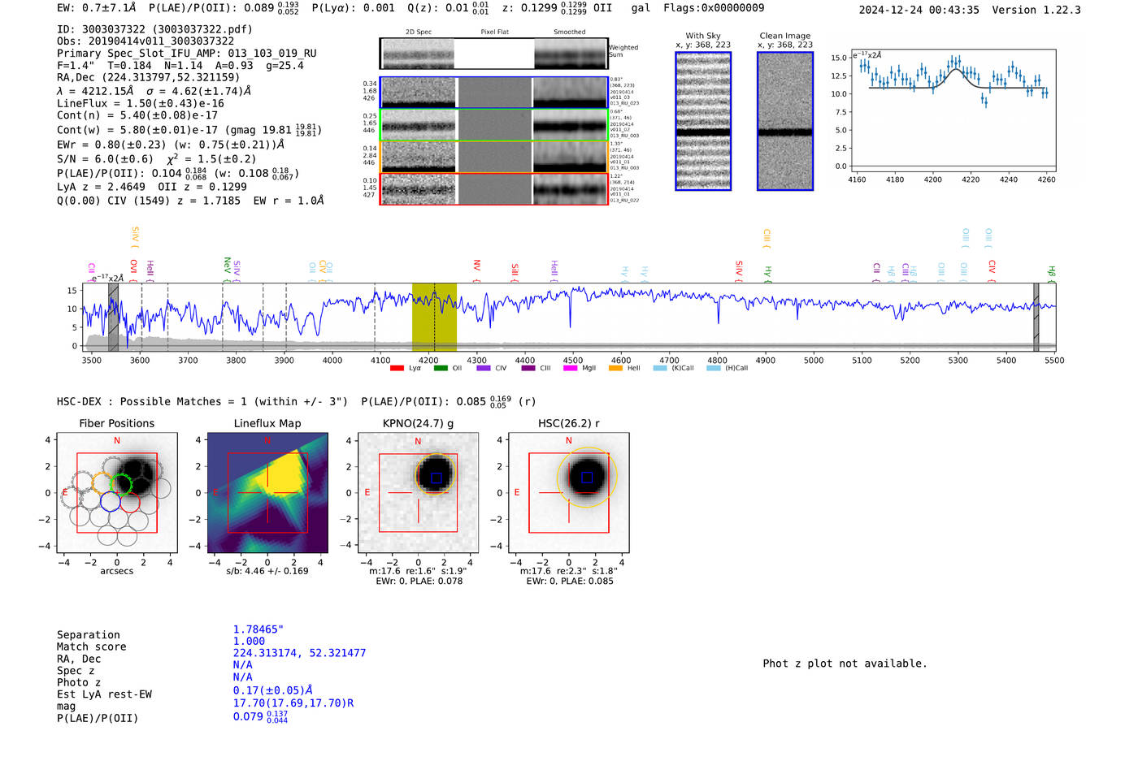This screenshot has height=774, width=1138.
Task: Click the blue Separation value 1.78465"
Action: [258, 629]
